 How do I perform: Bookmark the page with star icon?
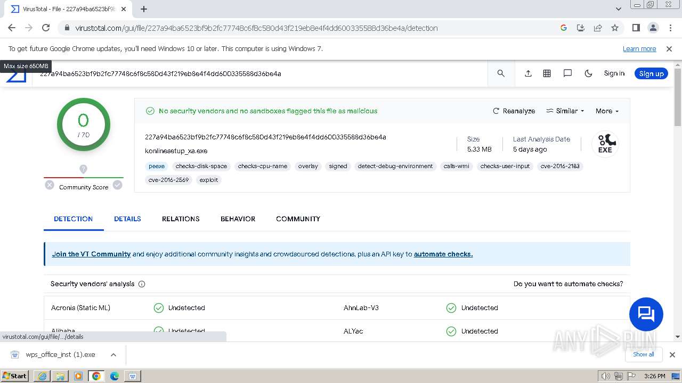pos(615,28)
